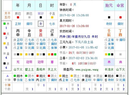129x95 pixels.
Task: Click 寅卯 in the 天干五行 row
Action: (41, 13)
